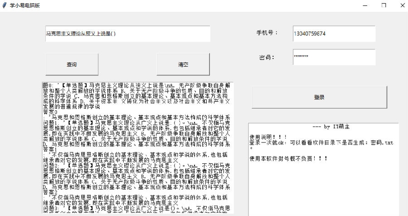Image resolution: width=408 pixels, height=216 pixels.
Task: Close the 学小易电脑版 window
Action: click(x=402, y=5)
